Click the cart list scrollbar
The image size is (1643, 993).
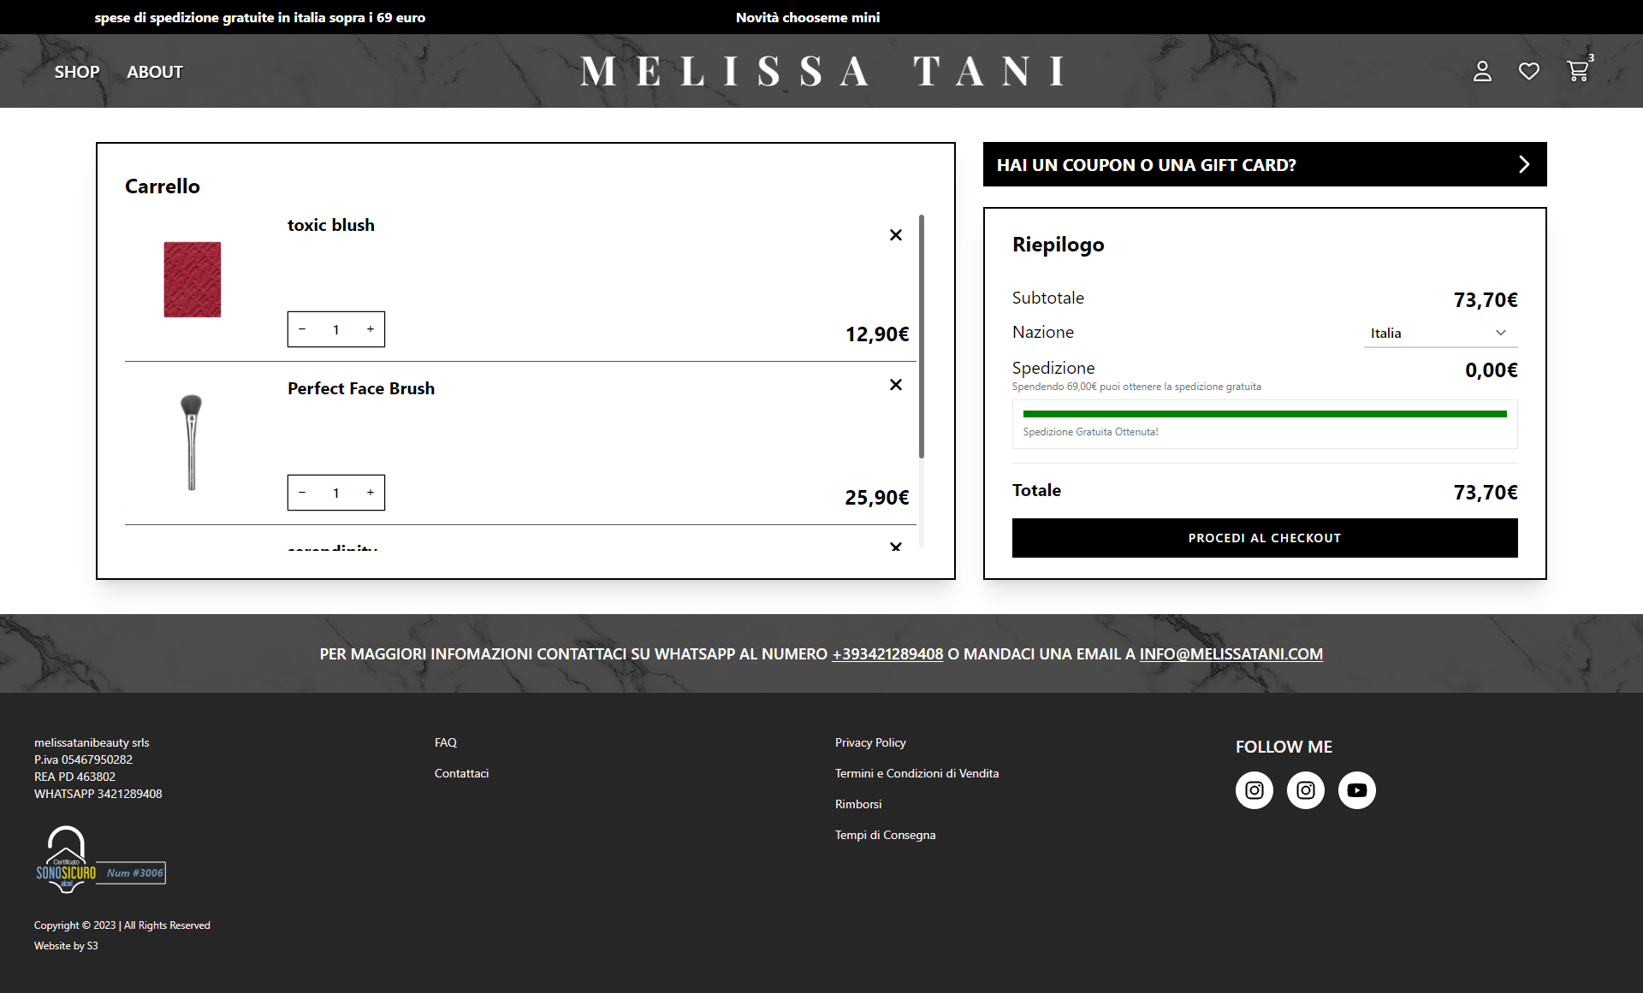click(922, 336)
